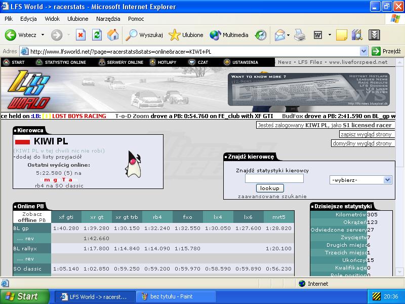405x304 pixels.
Task: Open zaawansowane szukanie link
Action: pyautogui.click(x=272, y=196)
